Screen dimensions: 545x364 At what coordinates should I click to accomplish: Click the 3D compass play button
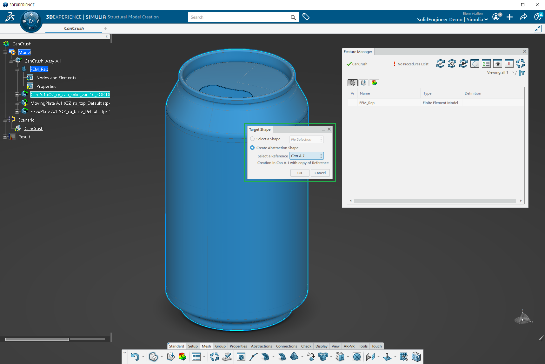pyautogui.click(x=31, y=21)
